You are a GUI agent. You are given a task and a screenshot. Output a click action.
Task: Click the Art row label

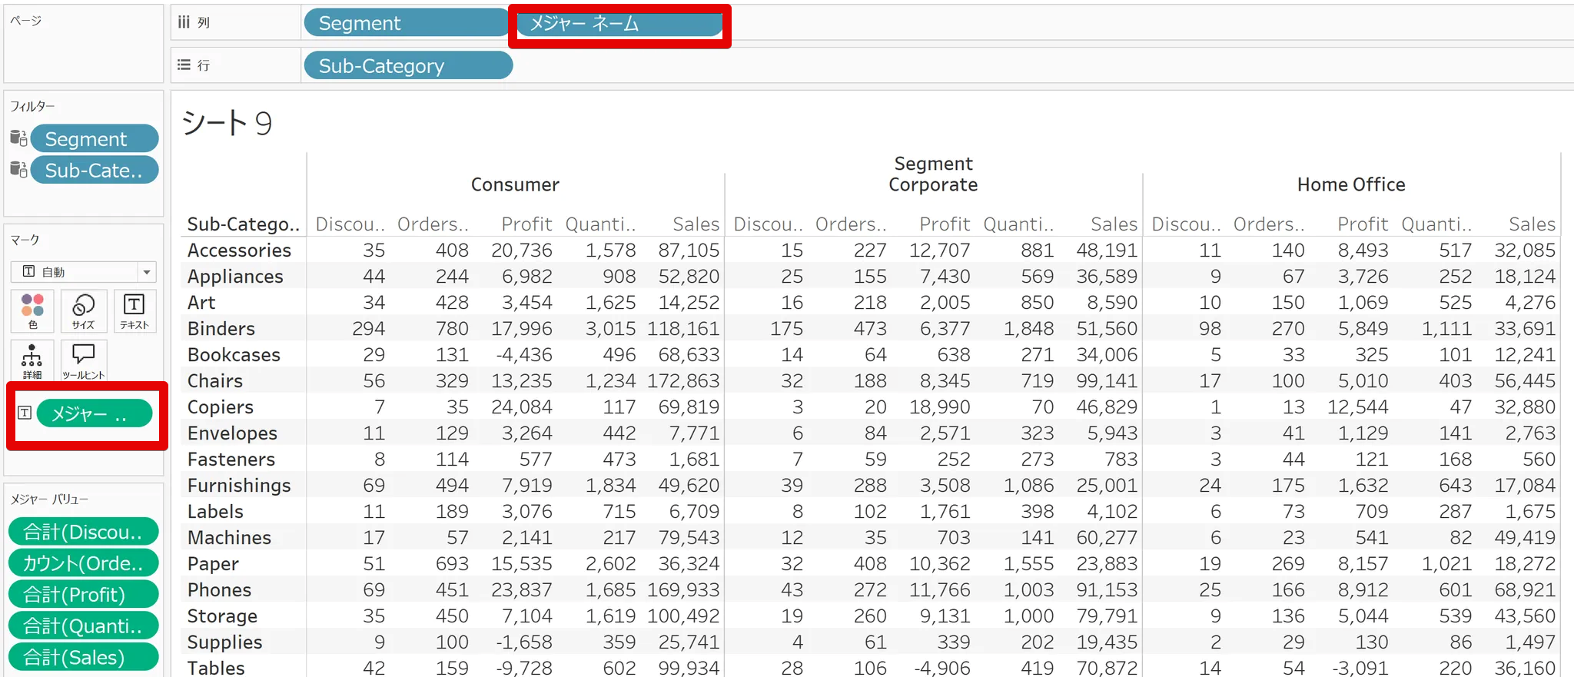(201, 303)
